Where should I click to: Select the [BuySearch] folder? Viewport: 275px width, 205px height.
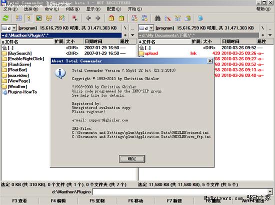pyautogui.click(x=17, y=53)
